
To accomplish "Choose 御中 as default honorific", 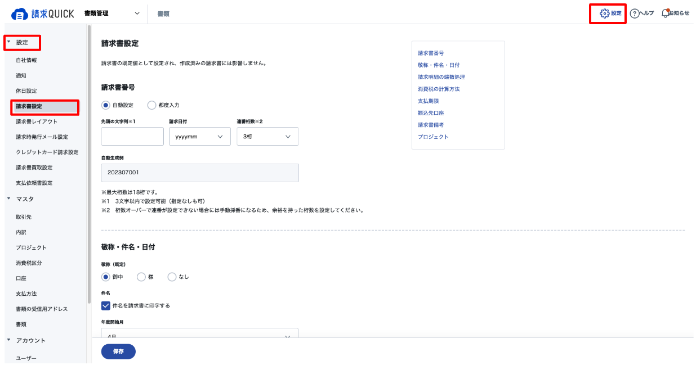I will pyautogui.click(x=105, y=277).
